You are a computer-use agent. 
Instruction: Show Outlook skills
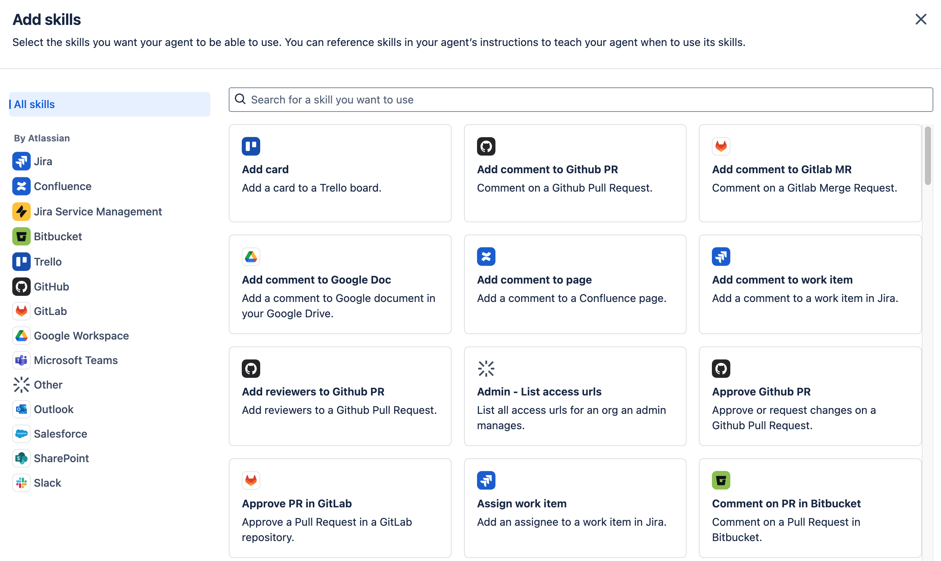click(54, 409)
